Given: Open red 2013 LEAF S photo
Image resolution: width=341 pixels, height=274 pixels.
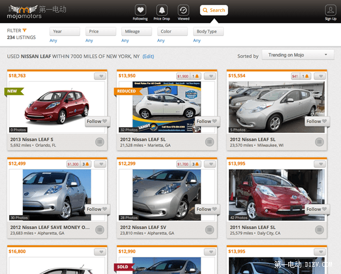Looking at the screenshot, I should (x=57, y=107).
